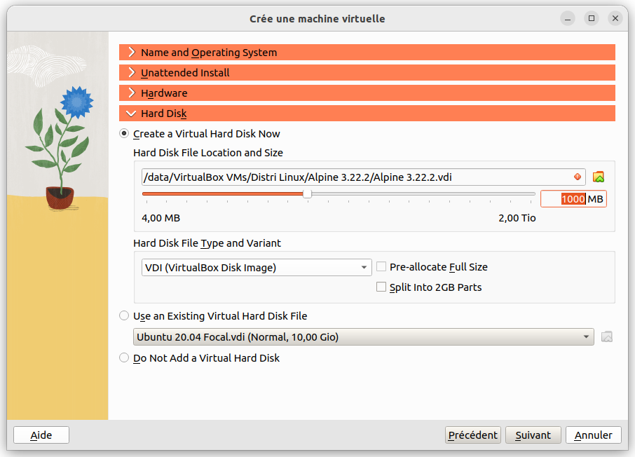Screen dimensions: 635x457
Task: Select Use an Existing Virtual Hard Disk File
Action: coord(125,316)
